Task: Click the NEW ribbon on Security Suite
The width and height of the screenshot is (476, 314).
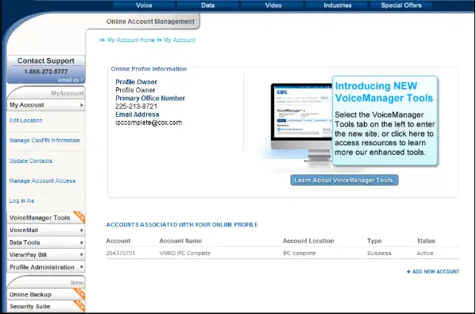Action: click(79, 305)
